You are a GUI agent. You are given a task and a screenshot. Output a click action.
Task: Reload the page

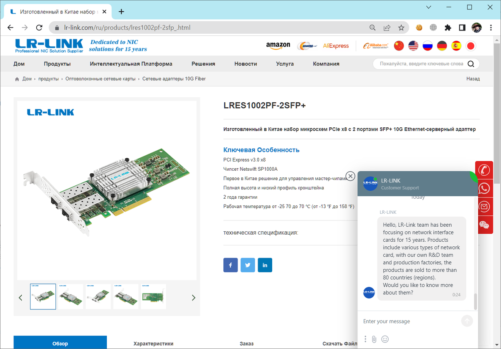click(39, 28)
